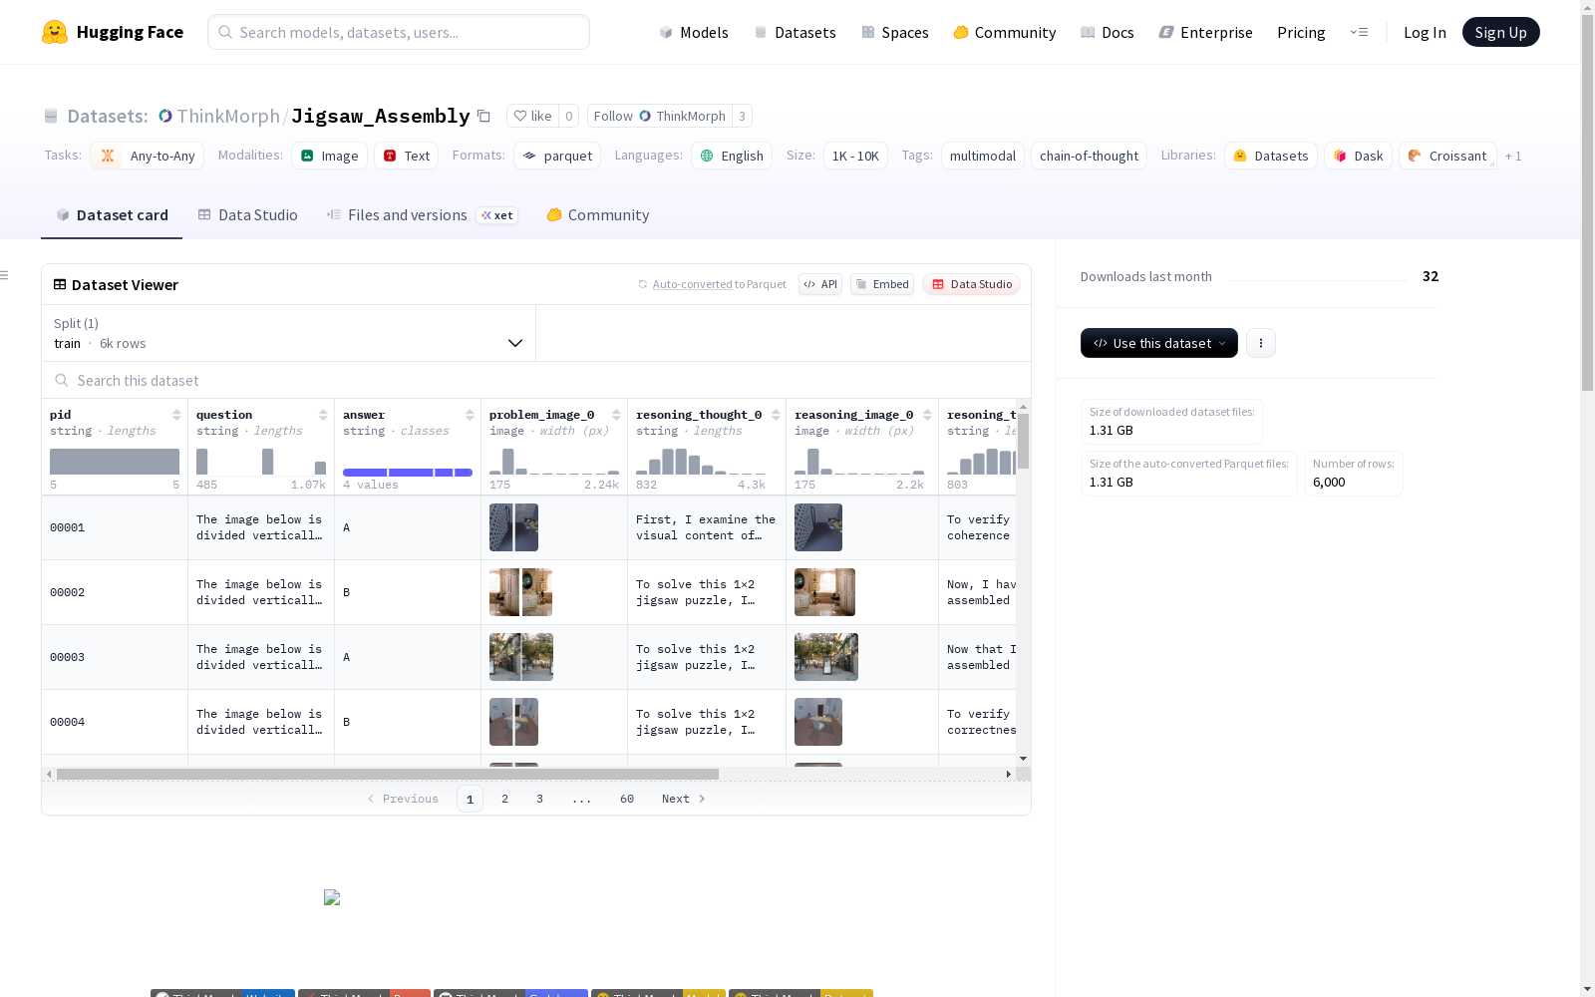Click the Downloads last month count 32
The image size is (1595, 997).
click(1431, 276)
